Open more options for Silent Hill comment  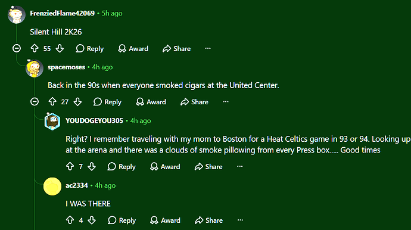[208, 48]
